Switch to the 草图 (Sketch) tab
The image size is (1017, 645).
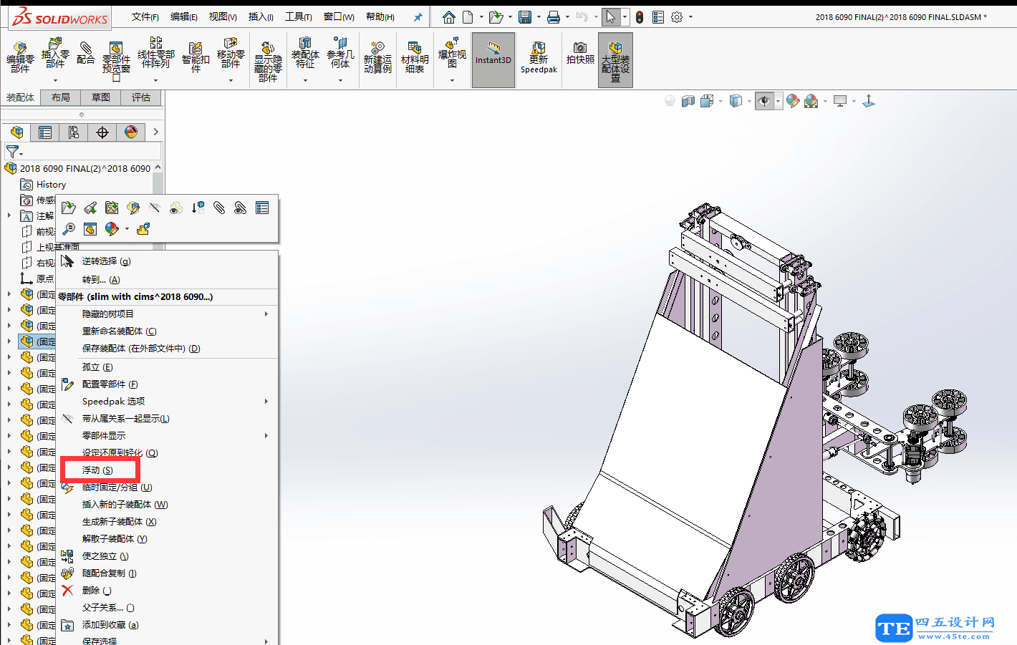tap(100, 97)
